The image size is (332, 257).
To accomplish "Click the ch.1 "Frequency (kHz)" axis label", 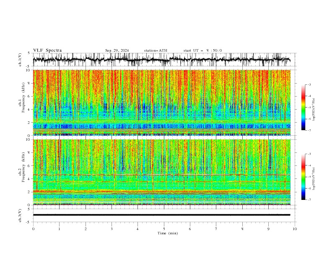I will [x=23, y=98].
